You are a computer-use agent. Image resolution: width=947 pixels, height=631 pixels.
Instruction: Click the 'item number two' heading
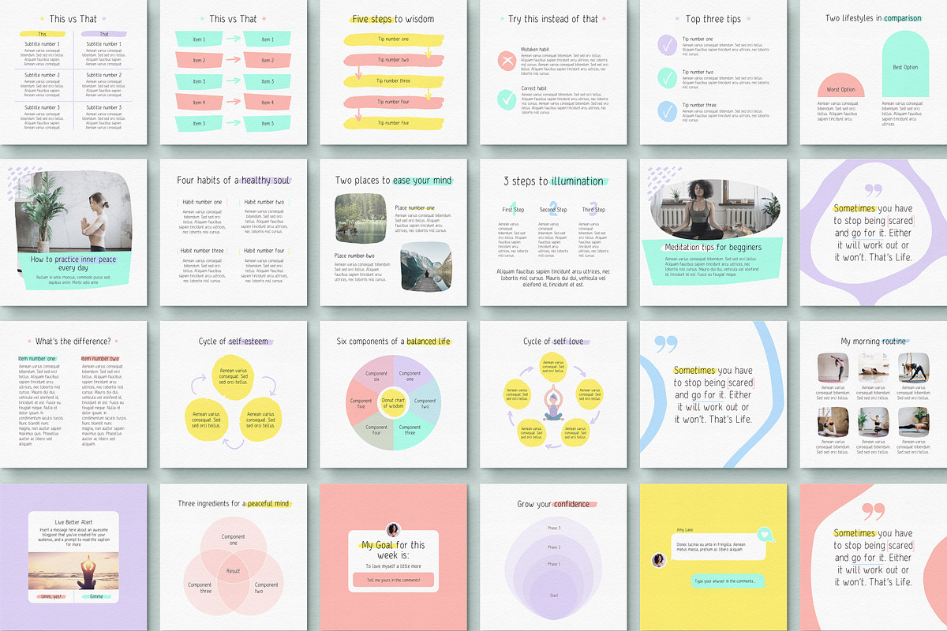(x=99, y=358)
